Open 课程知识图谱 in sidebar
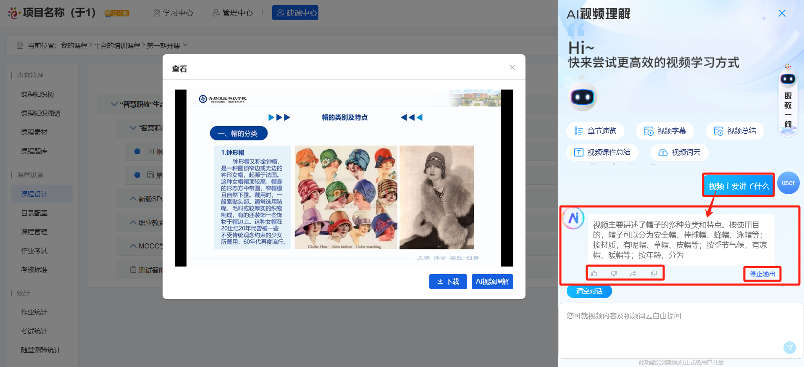Screen dimensions: 804x367 (x=41, y=114)
